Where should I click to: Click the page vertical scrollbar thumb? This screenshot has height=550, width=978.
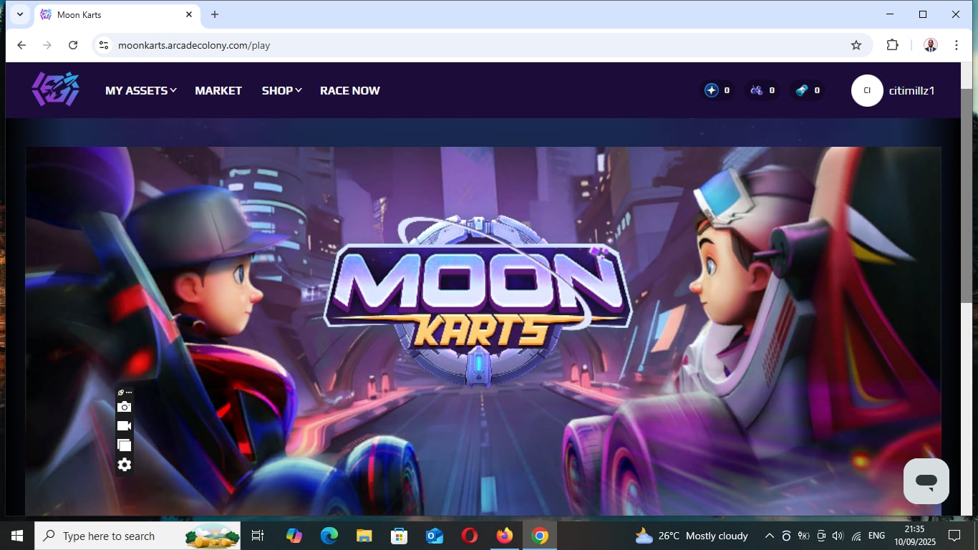(x=966, y=193)
